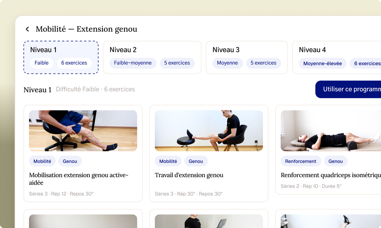381x228 pixels.
Task: Click the Renforcement tag on quadriceps card
Action: (301, 161)
